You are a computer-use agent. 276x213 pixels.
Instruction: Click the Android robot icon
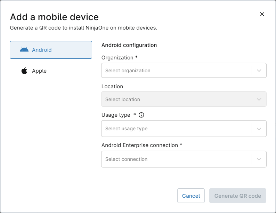tap(24, 50)
